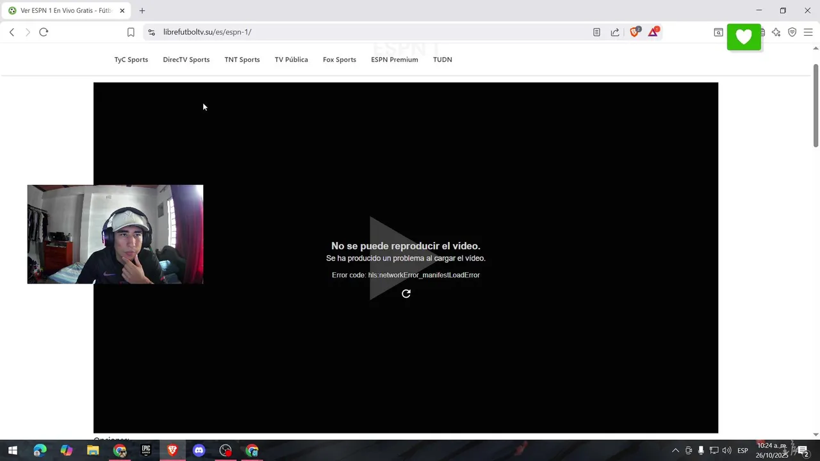Reload the page using the browser refresh icon
The image size is (820, 461).
[44, 32]
